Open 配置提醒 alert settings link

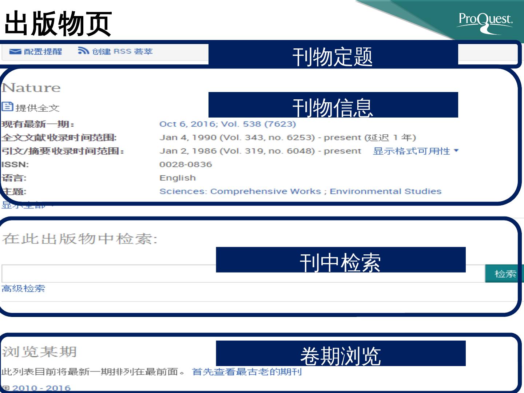[x=43, y=52]
